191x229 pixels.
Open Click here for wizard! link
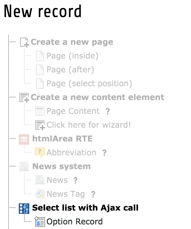tap(89, 125)
